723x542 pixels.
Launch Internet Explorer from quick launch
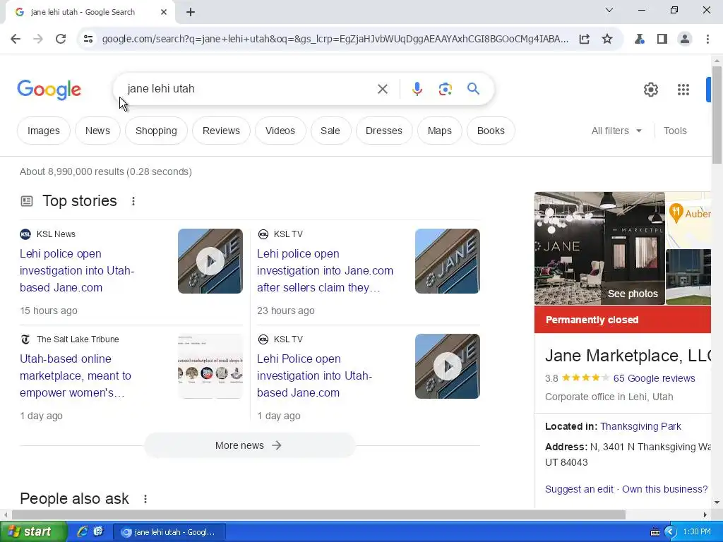[82, 532]
